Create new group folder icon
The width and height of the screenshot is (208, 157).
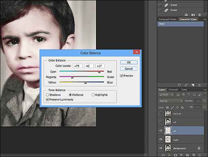[x=188, y=155]
